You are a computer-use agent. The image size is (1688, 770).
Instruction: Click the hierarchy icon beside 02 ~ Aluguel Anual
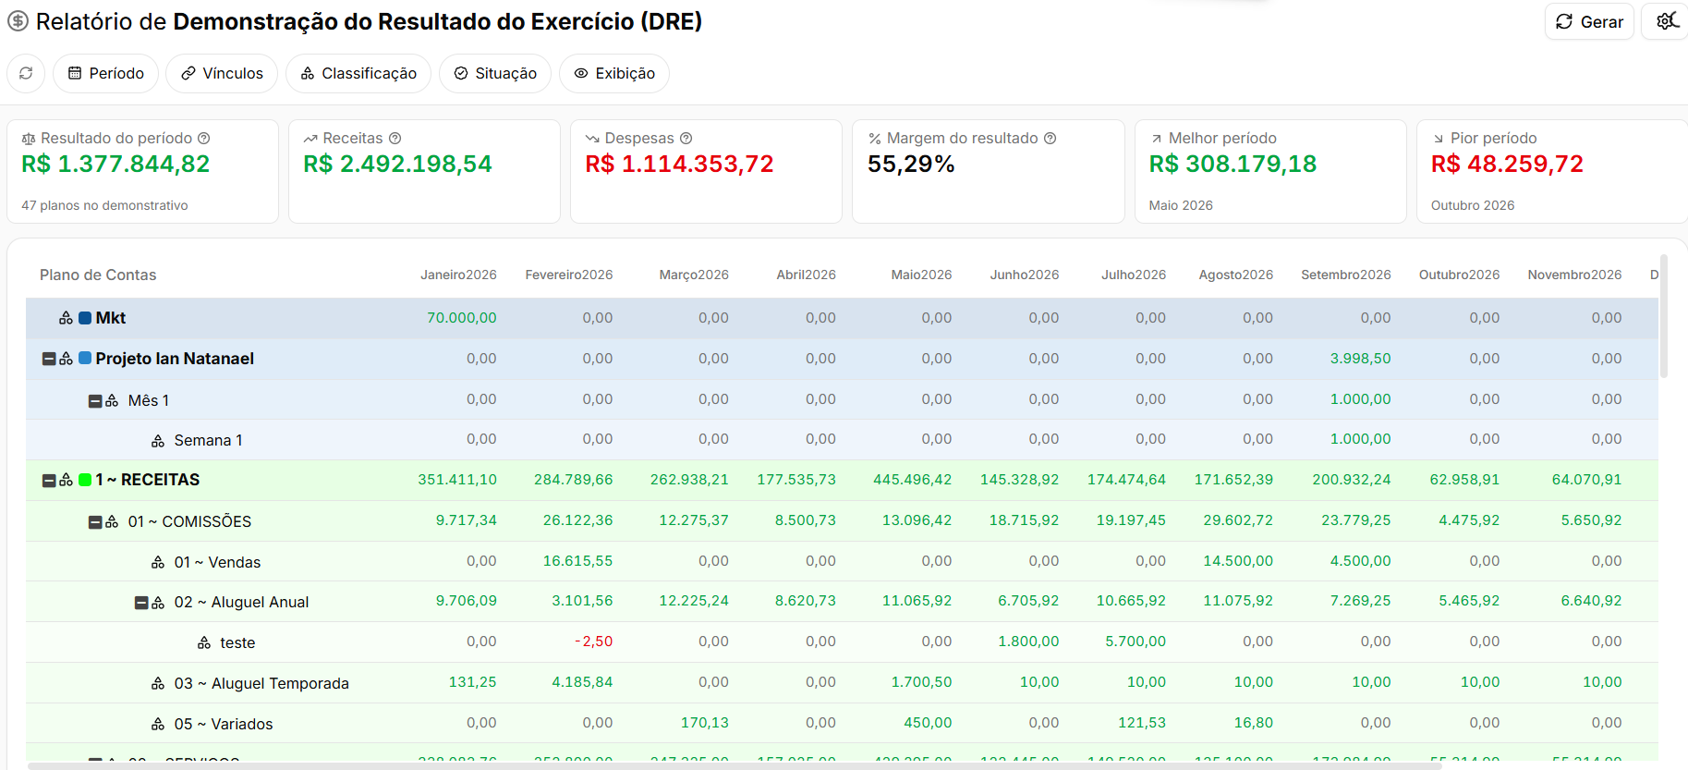(158, 603)
